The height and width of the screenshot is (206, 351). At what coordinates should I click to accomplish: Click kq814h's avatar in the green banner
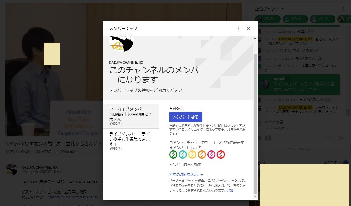click(x=265, y=84)
